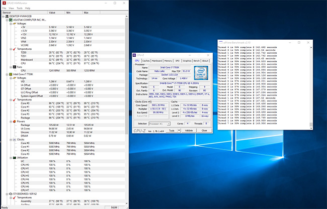
Task: Click the lightning icon beside Intel Core Voltages
Action: pyautogui.click(x=15, y=78)
